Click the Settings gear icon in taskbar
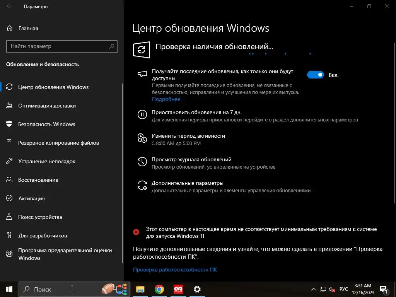This screenshot has height=297, width=396. pyautogui.click(x=197, y=289)
